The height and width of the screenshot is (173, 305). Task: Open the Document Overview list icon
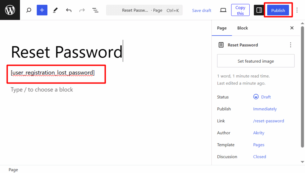[95, 10]
